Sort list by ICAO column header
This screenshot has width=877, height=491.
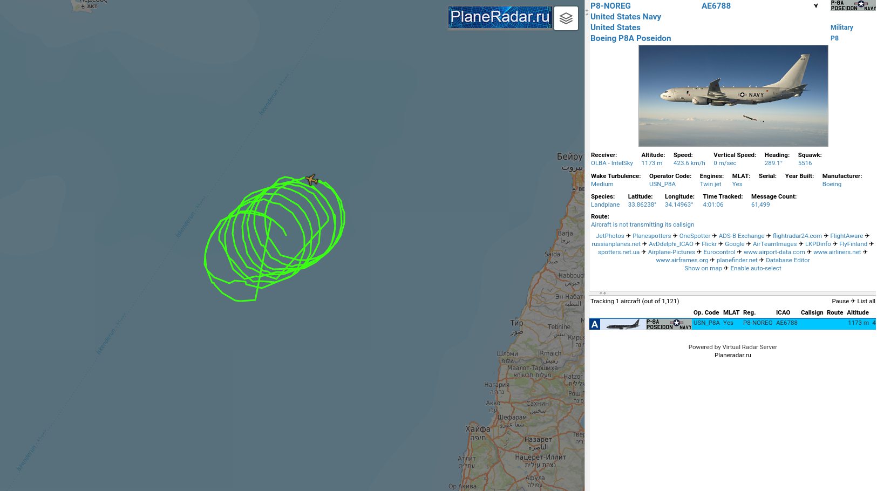[x=783, y=312]
